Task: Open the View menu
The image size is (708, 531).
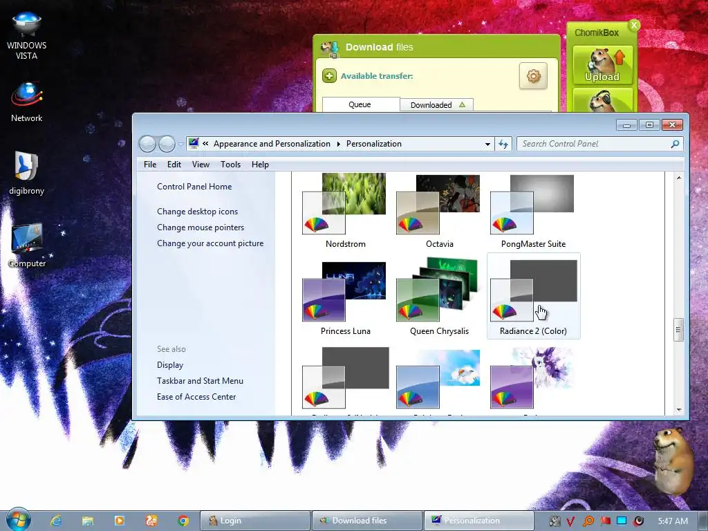Action: point(201,165)
